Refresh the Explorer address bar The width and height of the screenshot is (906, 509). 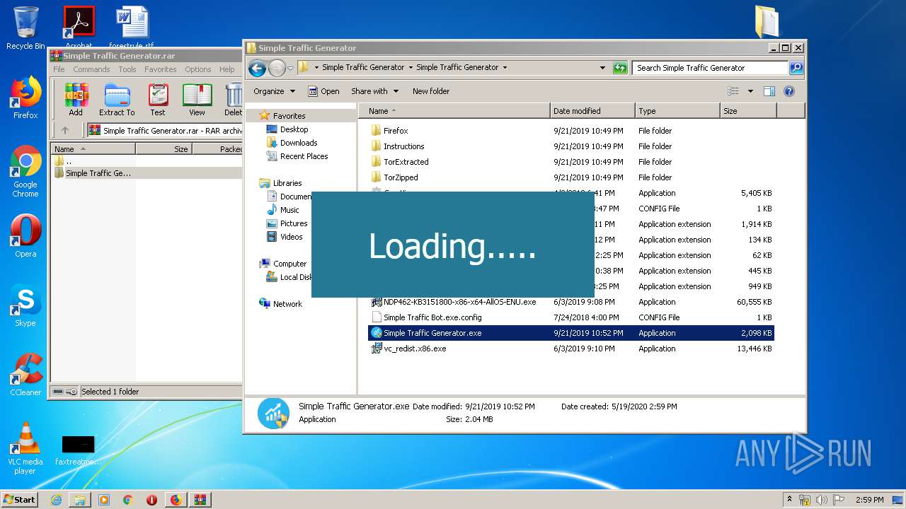click(x=620, y=68)
